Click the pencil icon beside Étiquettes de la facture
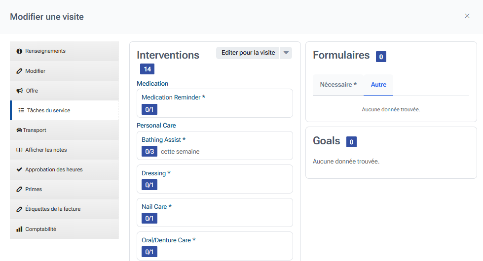The height and width of the screenshot is (261, 483). click(x=20, y=209)
